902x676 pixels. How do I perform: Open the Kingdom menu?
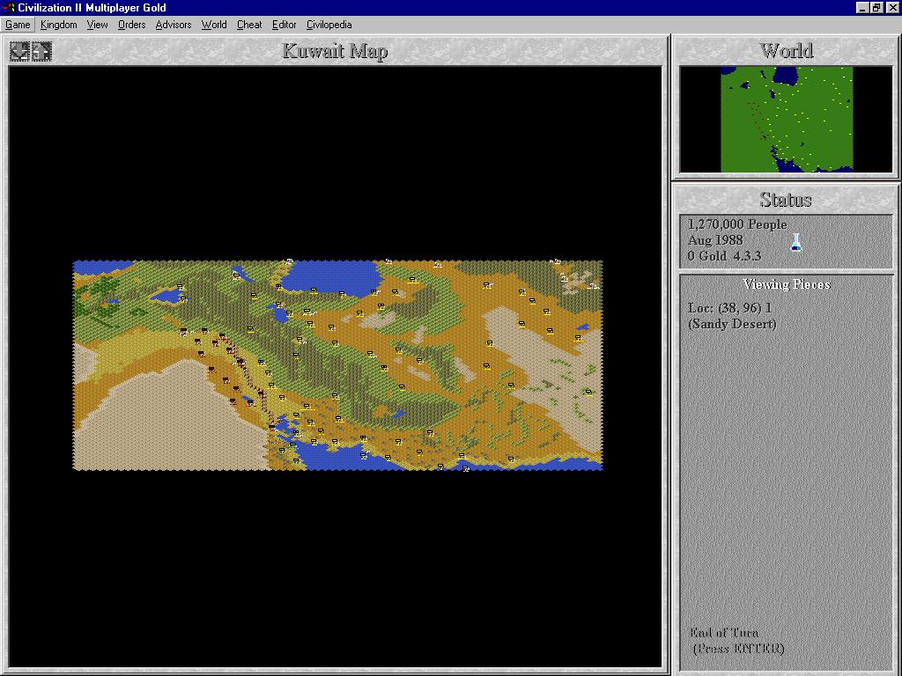point(58,25)
